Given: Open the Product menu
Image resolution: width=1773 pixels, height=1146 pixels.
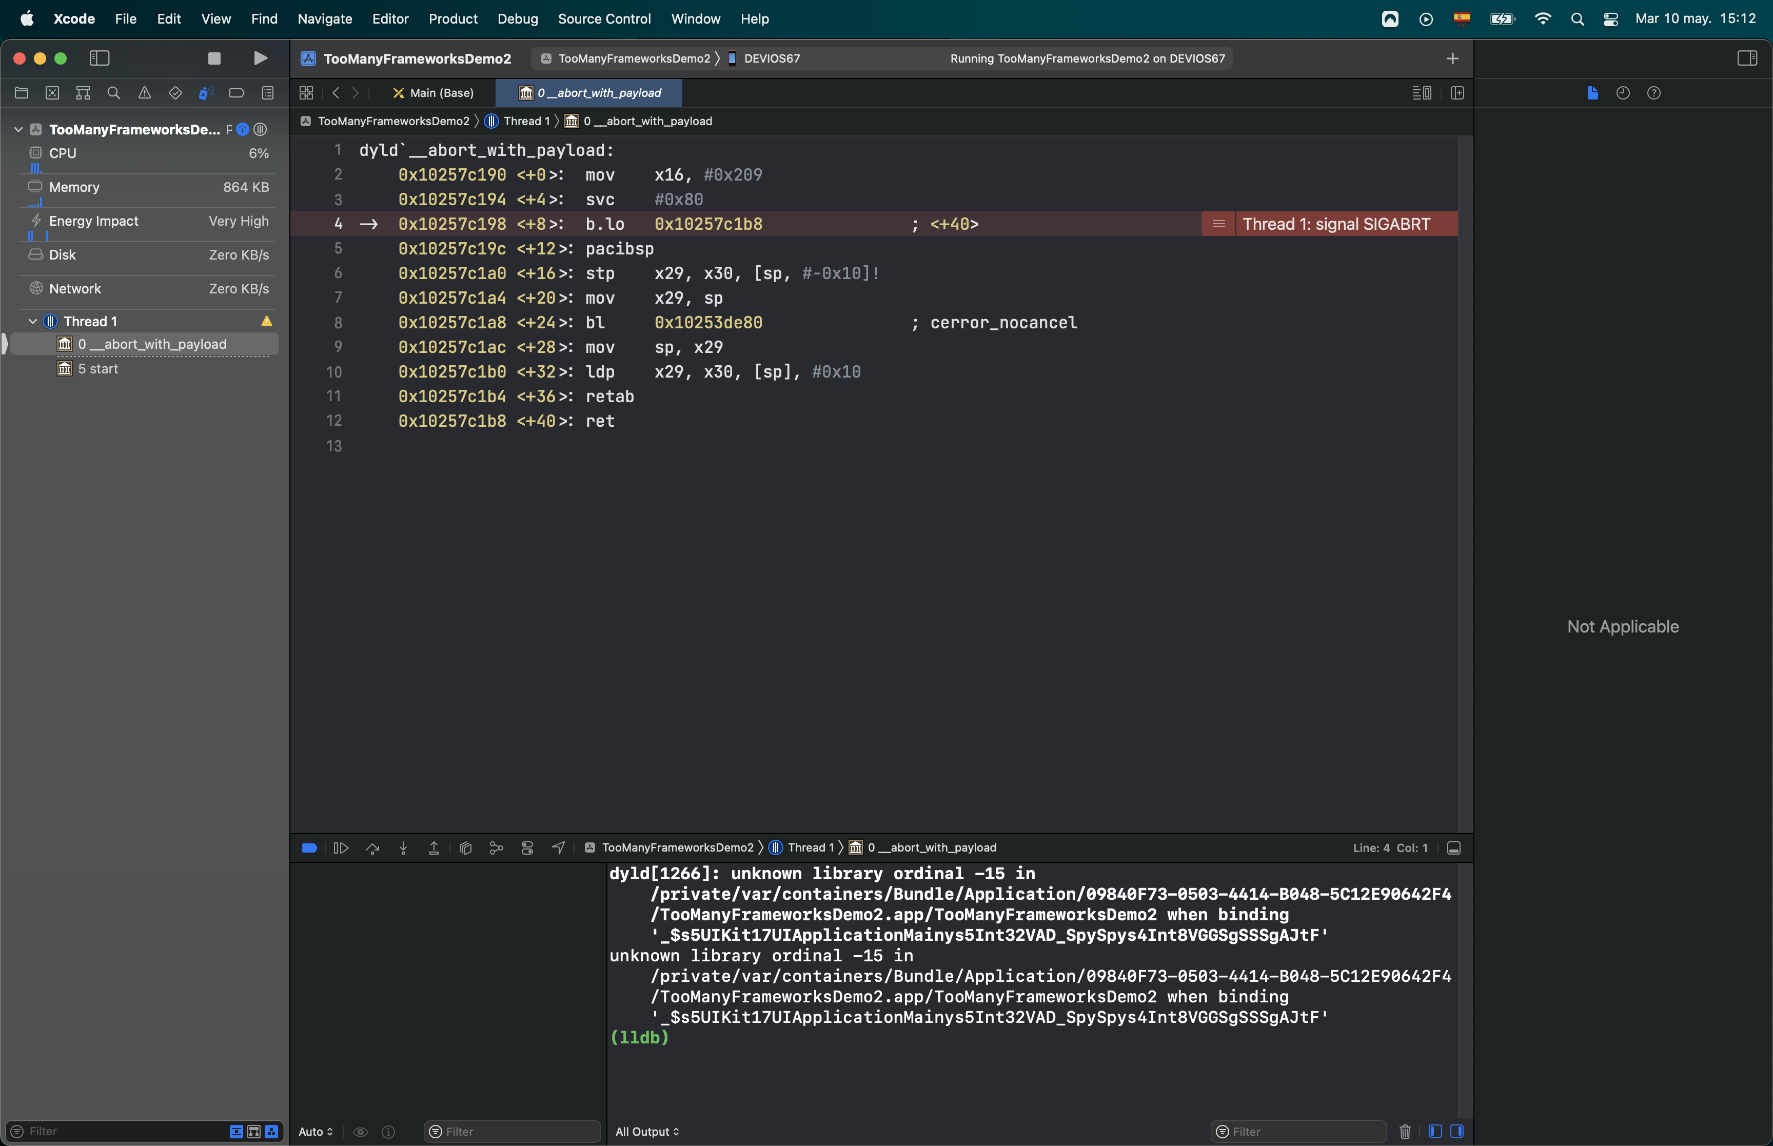Looking at the screenshot, I should (x=452, y=18).
